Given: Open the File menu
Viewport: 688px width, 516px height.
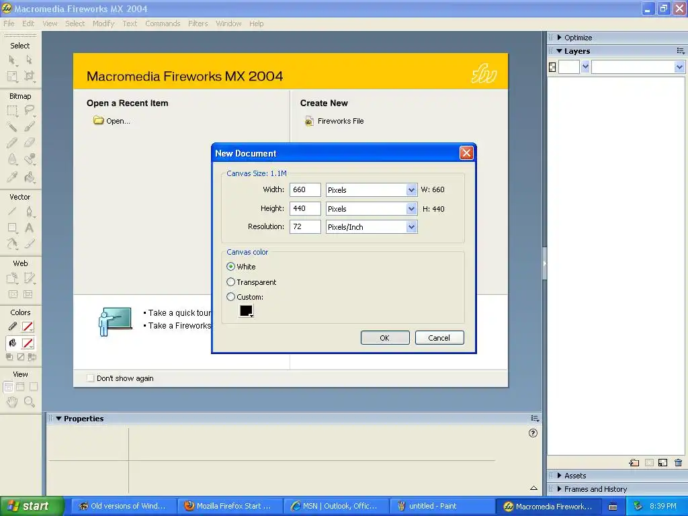Looking at the screenshot, I should point(9,24).
